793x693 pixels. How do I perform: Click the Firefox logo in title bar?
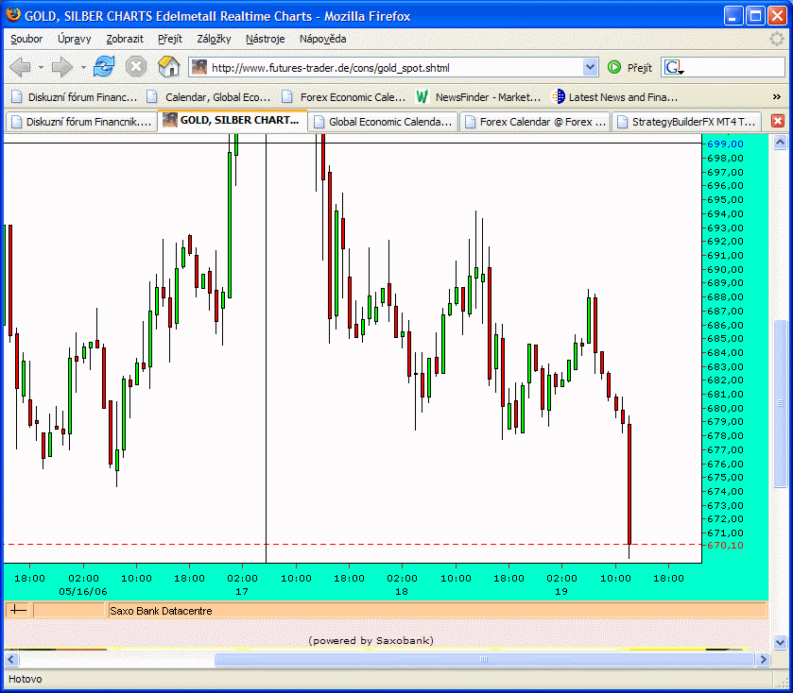click(x=13, y=15)
